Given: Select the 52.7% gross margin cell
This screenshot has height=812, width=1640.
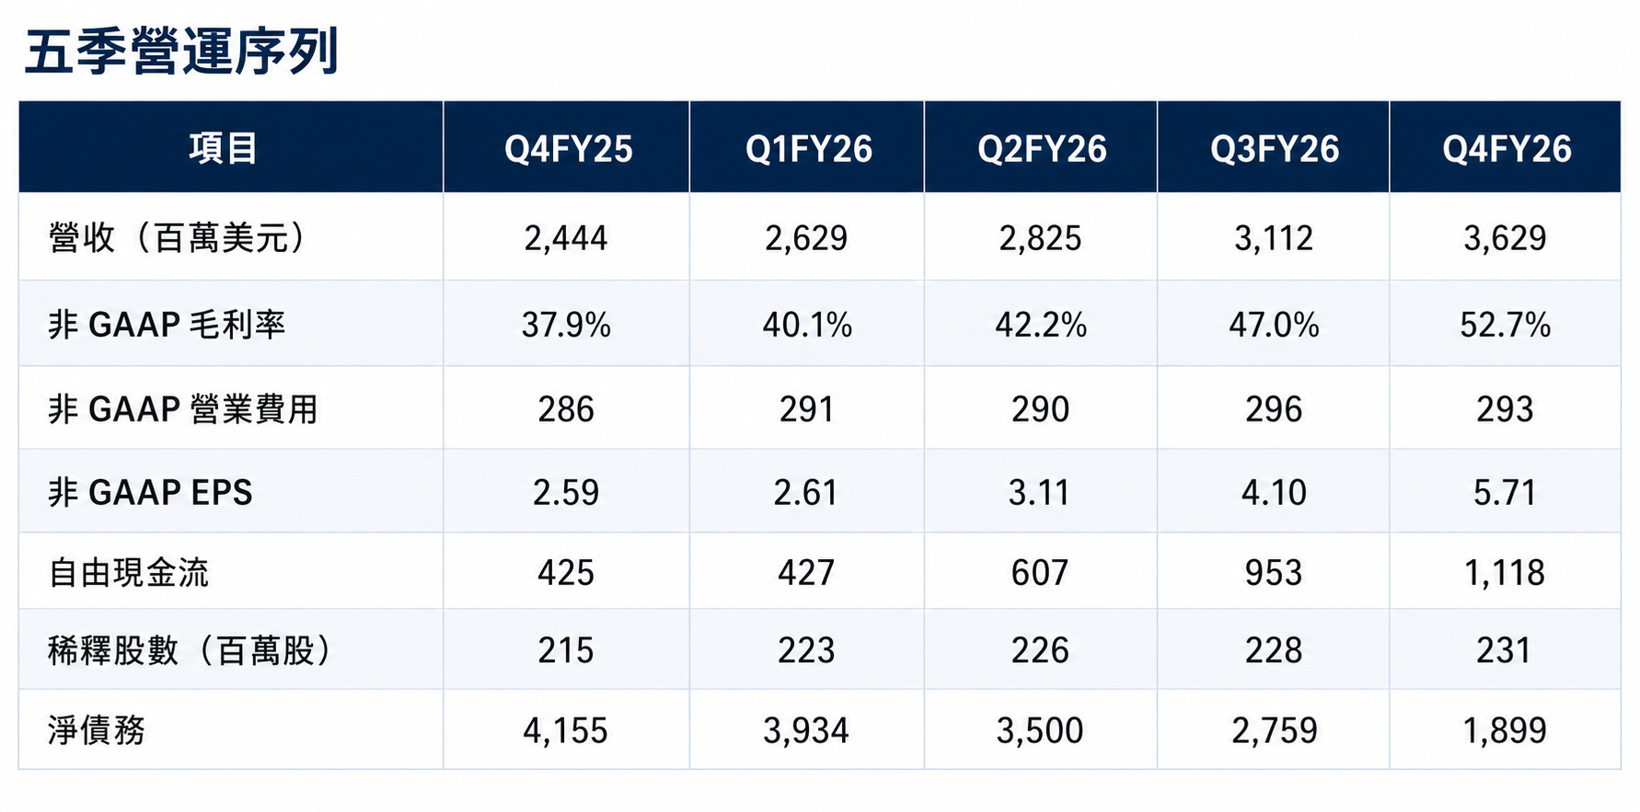Looking at the screenshot, I should coord(1505,326).
